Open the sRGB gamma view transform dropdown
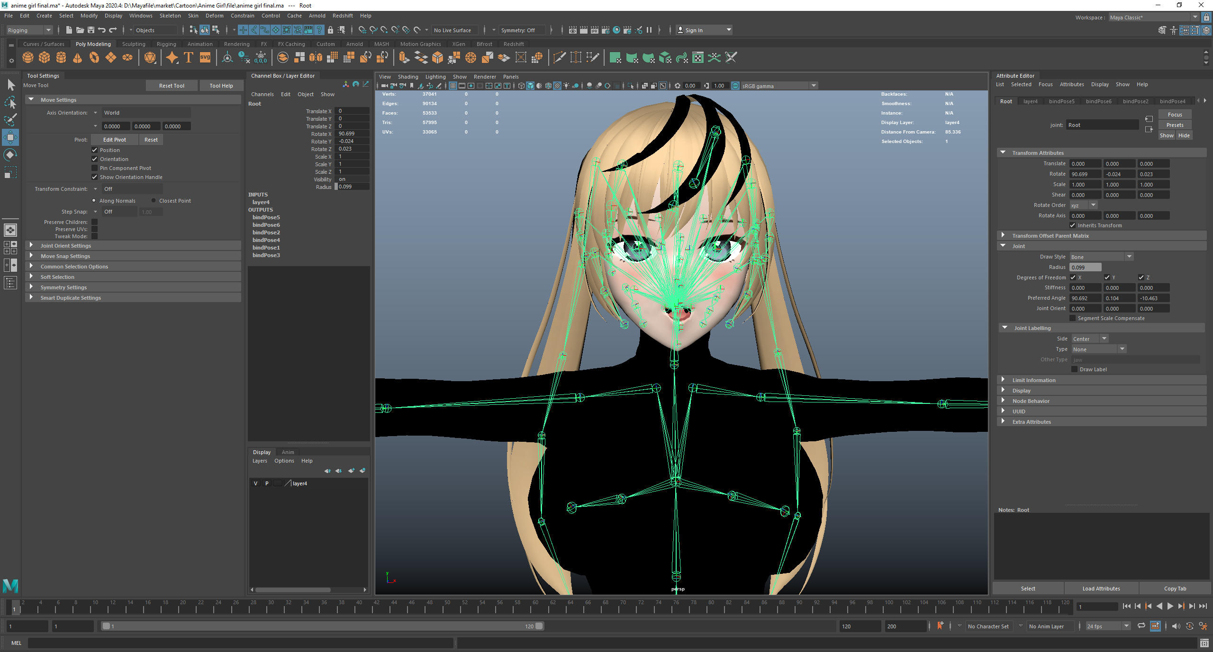This screenshot has height=652, width=1213. click(779, 86)
